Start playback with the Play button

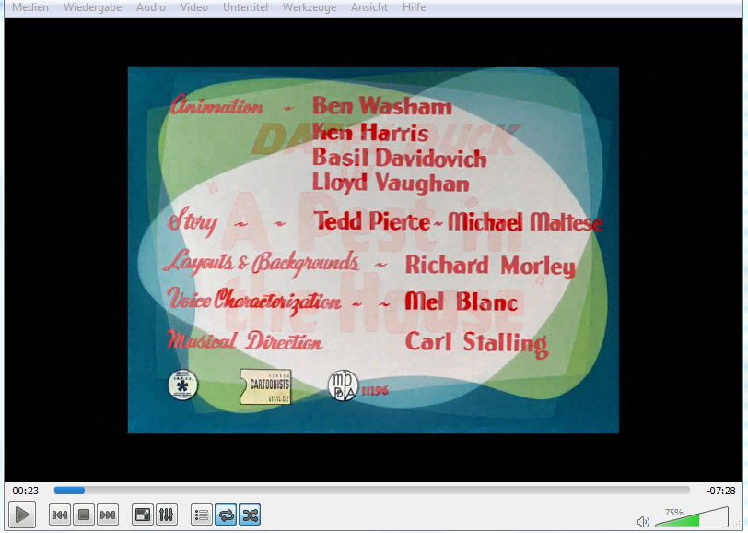(22, 515)
